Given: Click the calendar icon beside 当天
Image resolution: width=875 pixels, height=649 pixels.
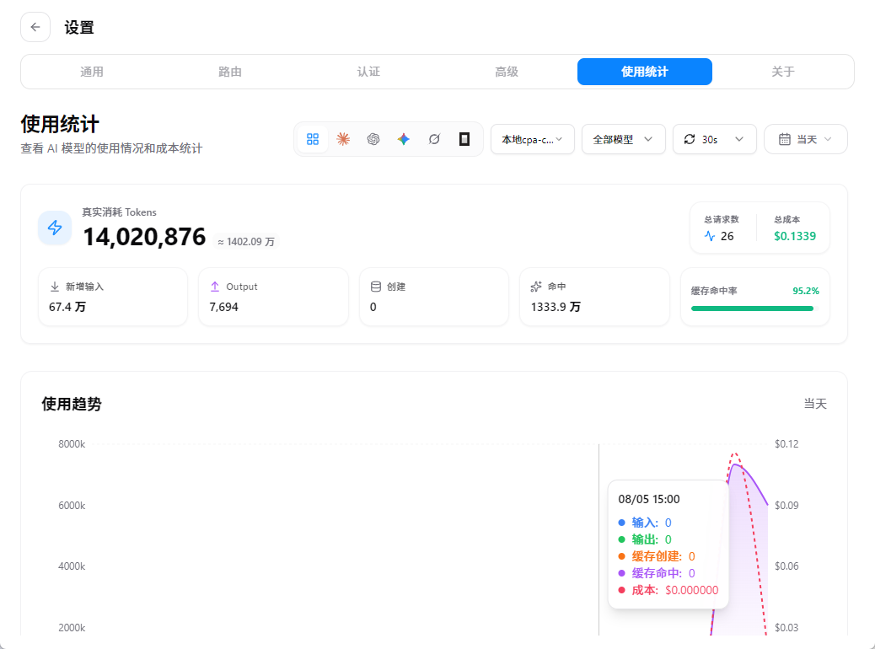Looking at the screenshot, I should point(785,139).
